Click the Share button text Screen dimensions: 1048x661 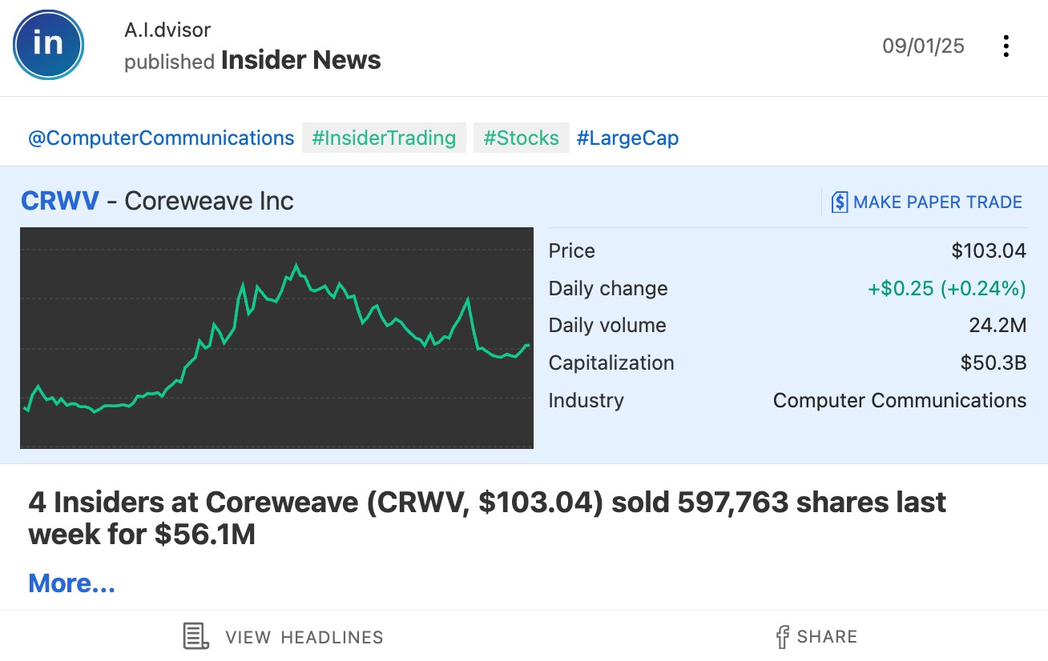click(827, 637)
